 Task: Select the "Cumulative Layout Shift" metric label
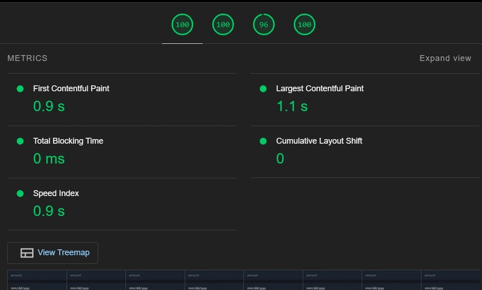click(319, 141)
